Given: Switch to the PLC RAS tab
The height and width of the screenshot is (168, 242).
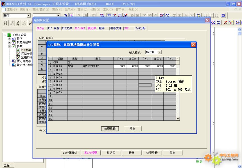Looking at the screenshot, I should [80, 28].
